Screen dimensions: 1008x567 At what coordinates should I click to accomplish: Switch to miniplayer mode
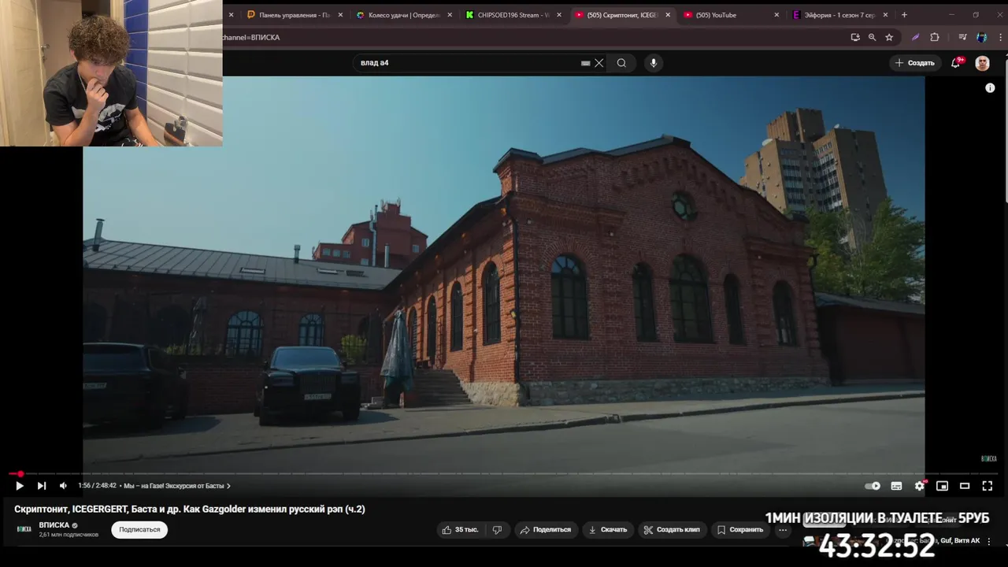coord(942,486)
